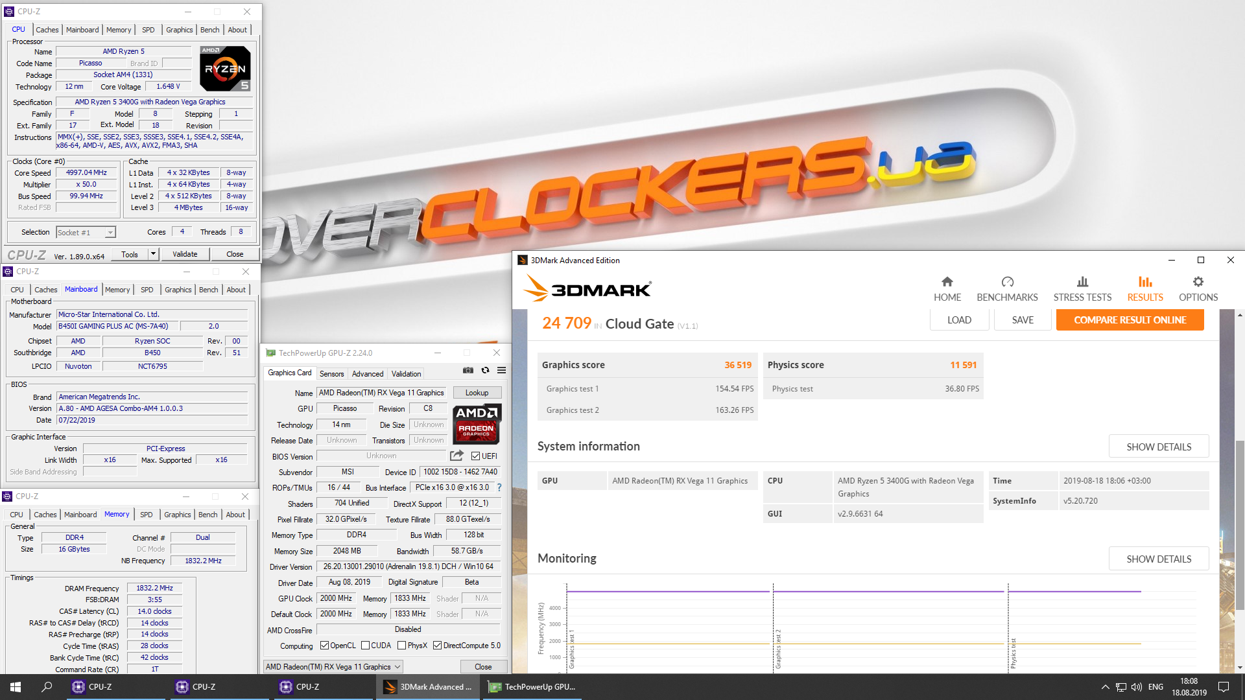The image size is (1245, 700).
Task: Open the network tray icon
Action: point(1120,687)
